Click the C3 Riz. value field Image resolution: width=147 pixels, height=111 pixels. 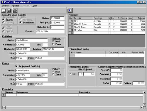pyautogui.click(x=81, y=74)
